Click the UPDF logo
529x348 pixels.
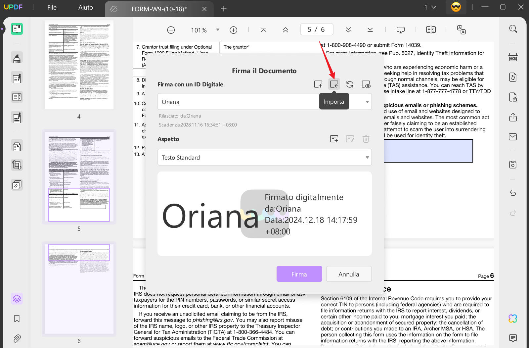pyautogui.click(x=13, y=7)
